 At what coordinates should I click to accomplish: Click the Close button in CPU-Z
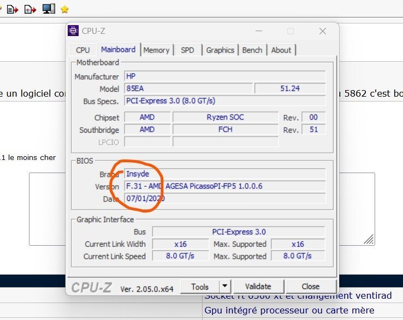[311, 286]
